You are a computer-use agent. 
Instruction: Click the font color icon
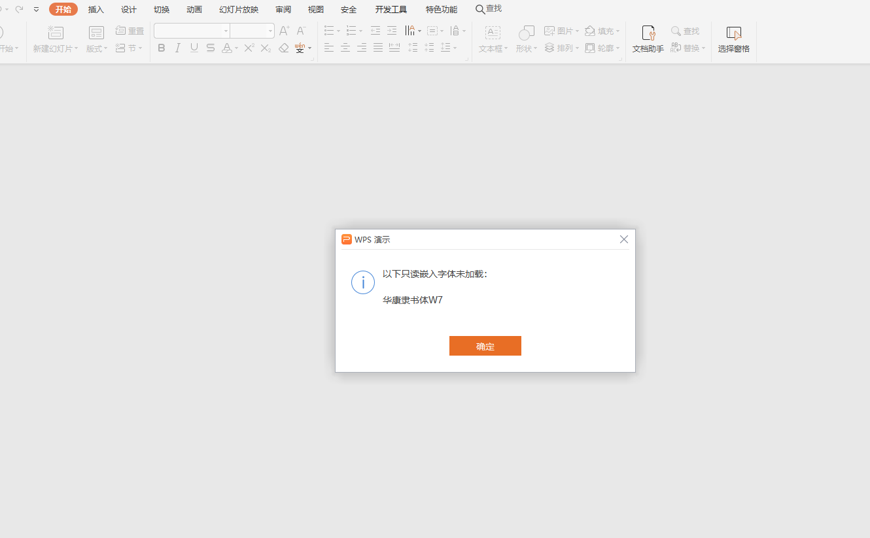(226, 48)
